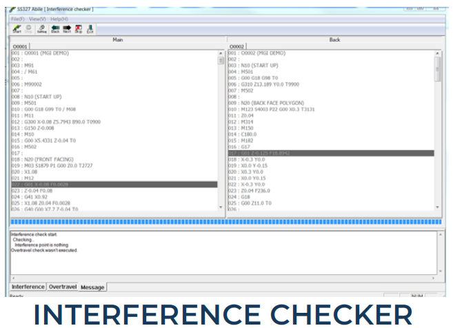Click the Next arrow icon
Screen dimensions: 453x328
tap(67, 30)
